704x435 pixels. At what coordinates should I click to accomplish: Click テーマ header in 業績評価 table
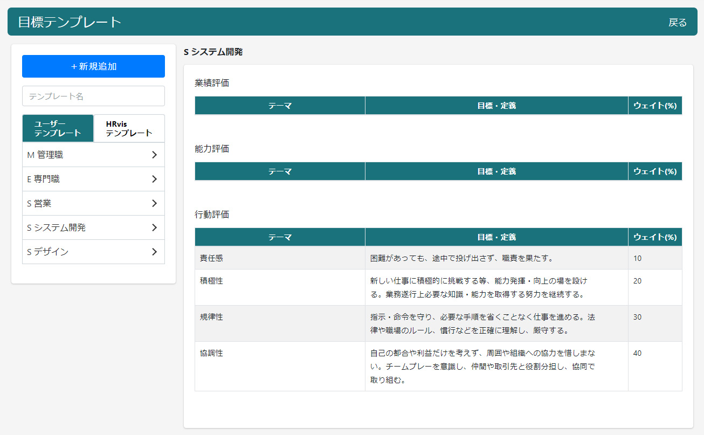coord(280,106)
